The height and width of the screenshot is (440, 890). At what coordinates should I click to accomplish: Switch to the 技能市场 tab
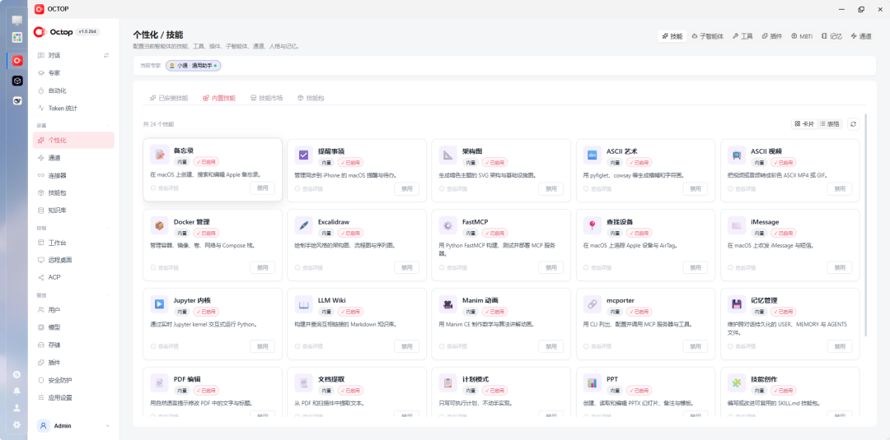point(267,98)
